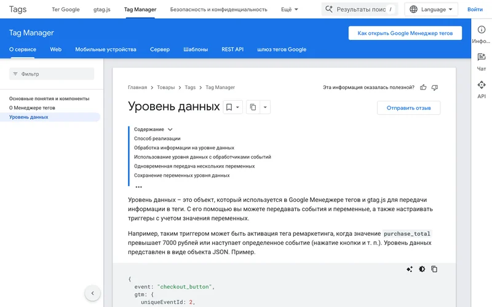Click the Фильтр input field

pos(52,74)
